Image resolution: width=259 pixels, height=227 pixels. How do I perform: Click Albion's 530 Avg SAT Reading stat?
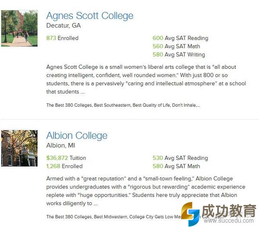coord(180,158)
